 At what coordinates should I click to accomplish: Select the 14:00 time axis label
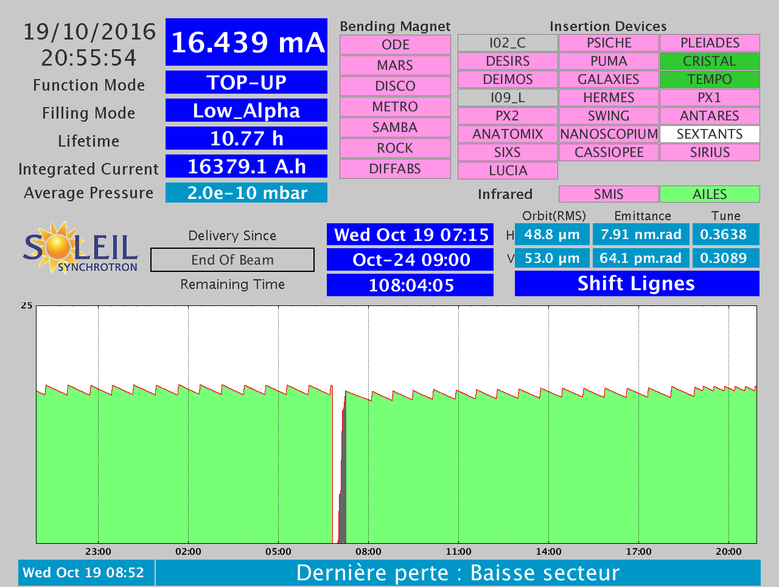coord(548,552)
